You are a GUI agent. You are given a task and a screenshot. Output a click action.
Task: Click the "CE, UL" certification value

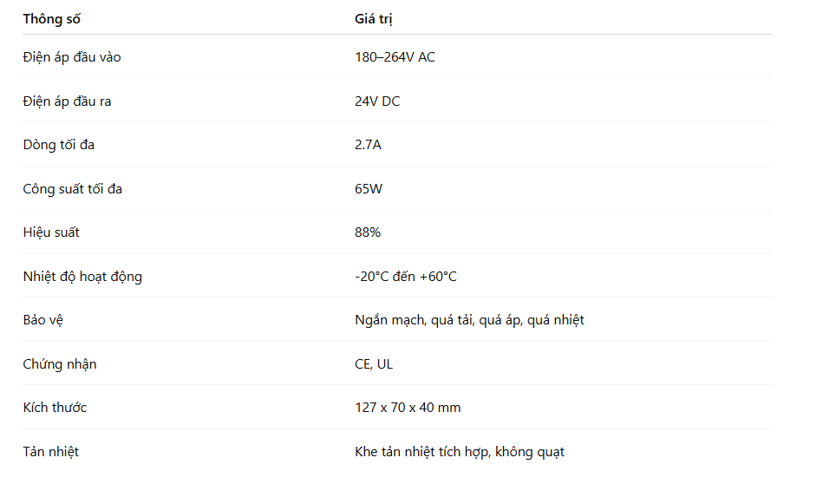(x=374, y=364)
